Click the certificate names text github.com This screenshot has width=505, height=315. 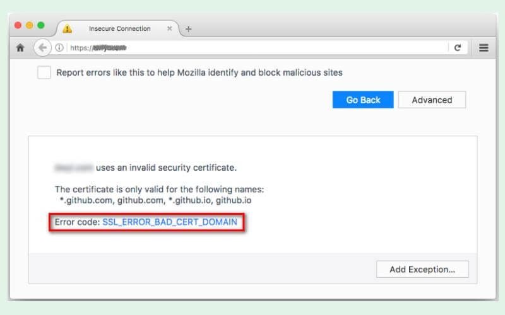coord(140,200)
